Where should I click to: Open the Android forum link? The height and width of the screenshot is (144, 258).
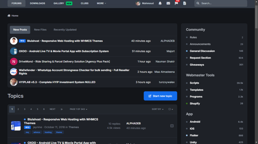coord(195,122)
